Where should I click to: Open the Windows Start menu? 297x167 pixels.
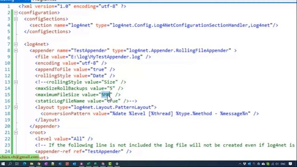pos(3,164)
